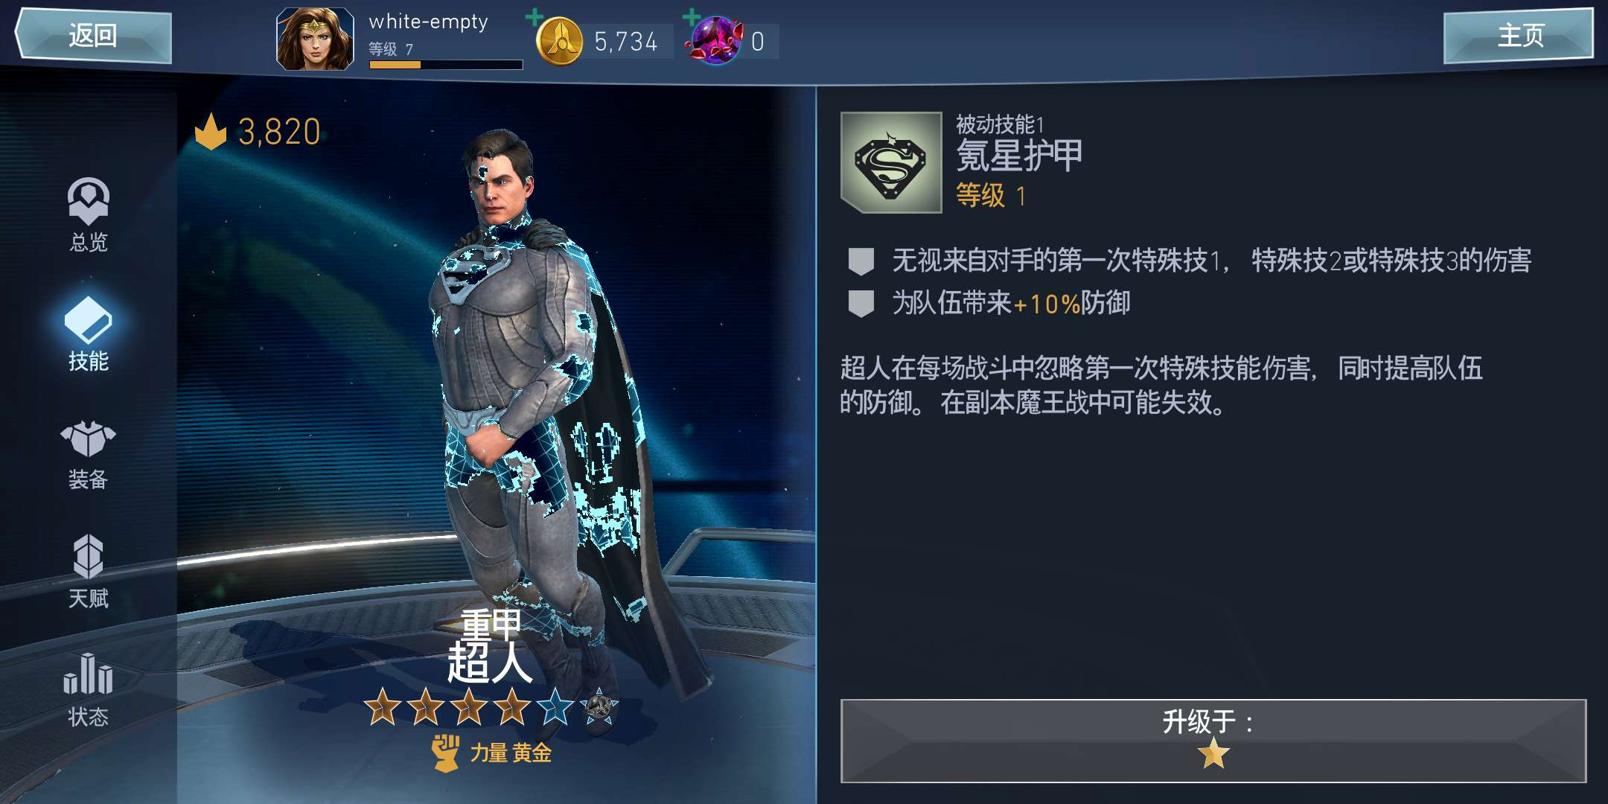Open the 装备 gear icon
The image size is (1608, 804).
pyautogui.click(x=88, y=439)
